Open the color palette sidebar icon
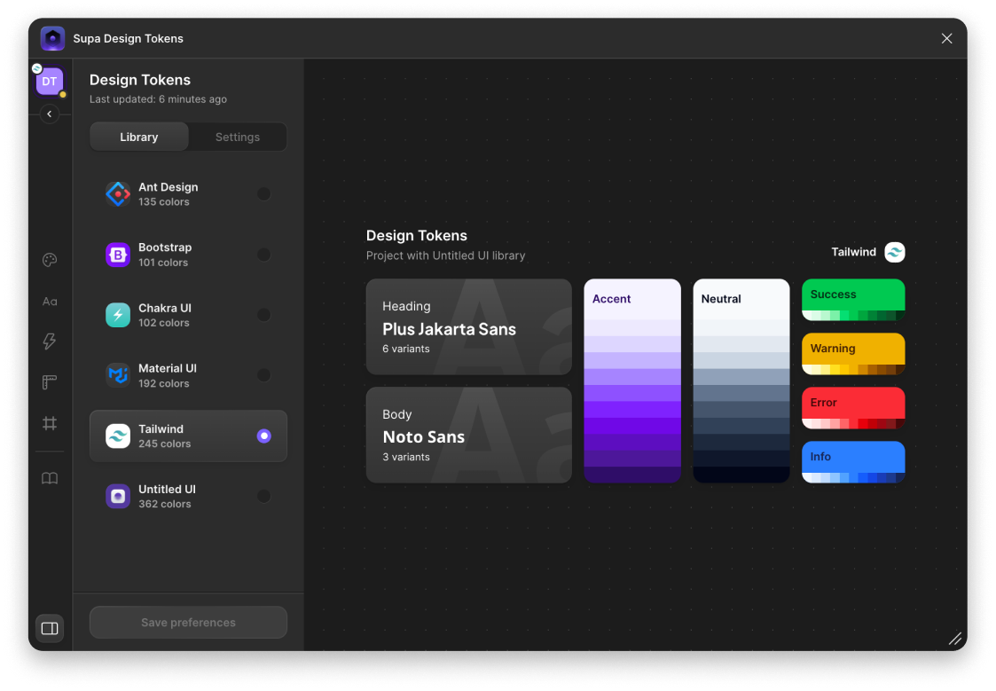The image size is (996, 691). (x=50, y=260)
